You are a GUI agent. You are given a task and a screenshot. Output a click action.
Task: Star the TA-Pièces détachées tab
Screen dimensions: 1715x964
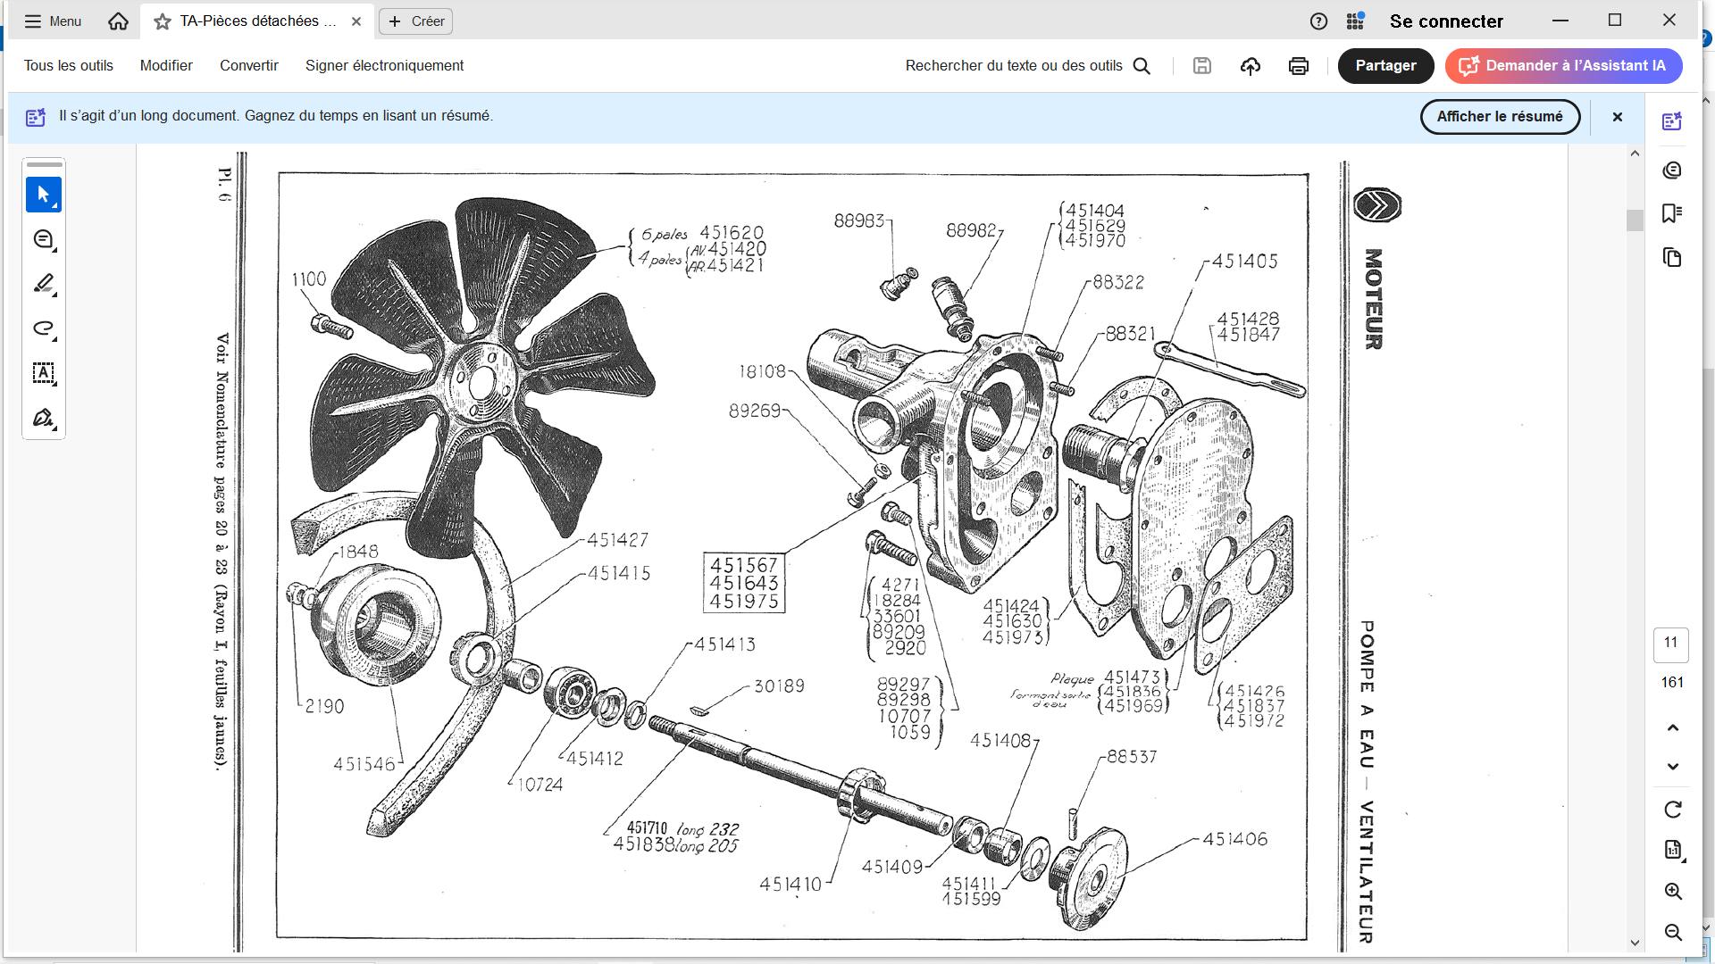(163, 21)
